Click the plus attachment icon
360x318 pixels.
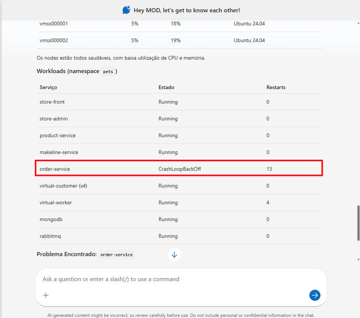(x=46, y=295)
